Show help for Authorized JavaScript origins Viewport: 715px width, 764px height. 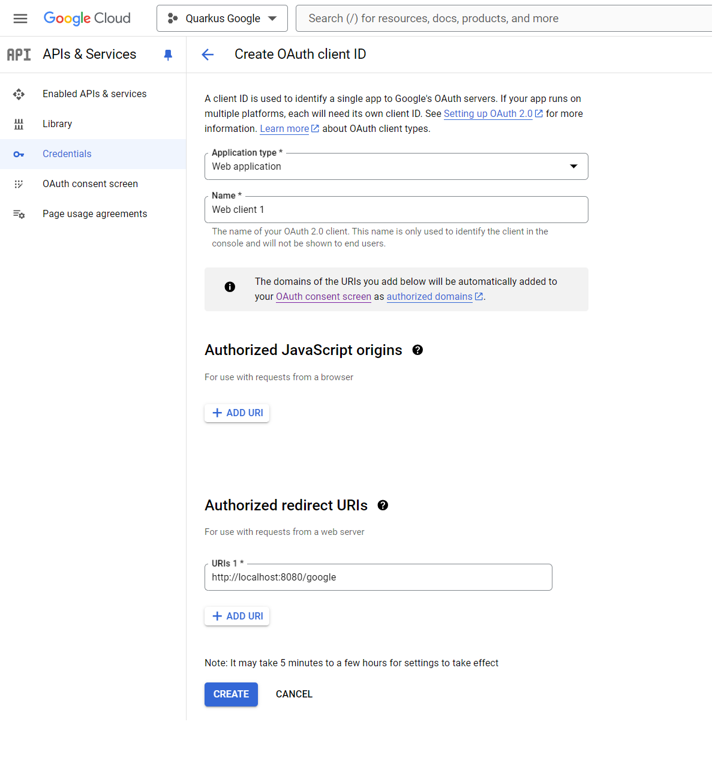417,350
